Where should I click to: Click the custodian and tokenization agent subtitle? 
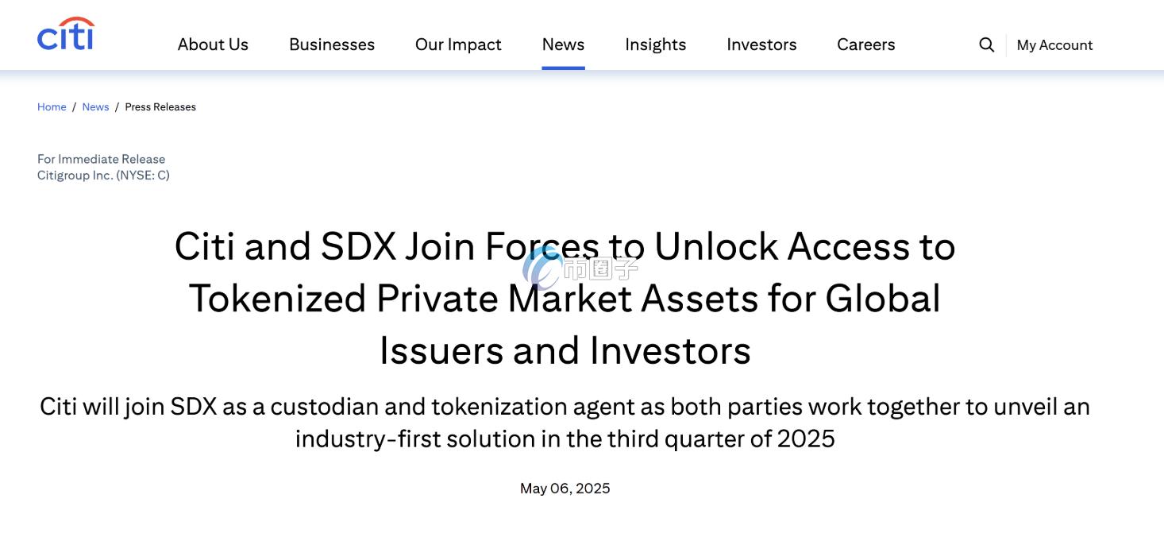coord(565,422)
